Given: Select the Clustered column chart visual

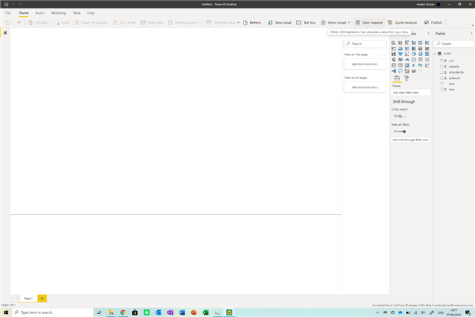Looking at the screenshot, I should coord(414,42).
